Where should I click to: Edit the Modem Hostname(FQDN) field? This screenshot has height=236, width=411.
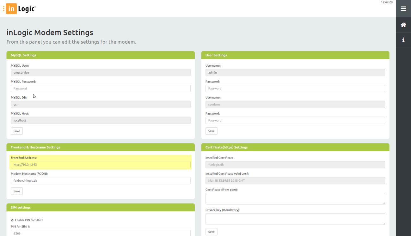[101, 181]
